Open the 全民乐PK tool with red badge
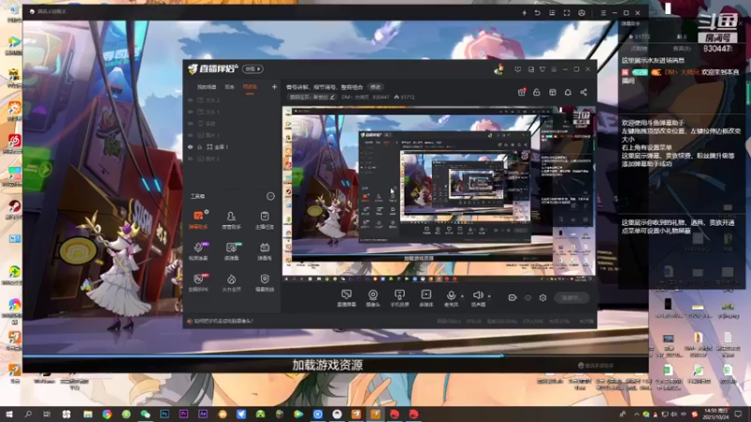The image size is (751, 422). (198, 282)
